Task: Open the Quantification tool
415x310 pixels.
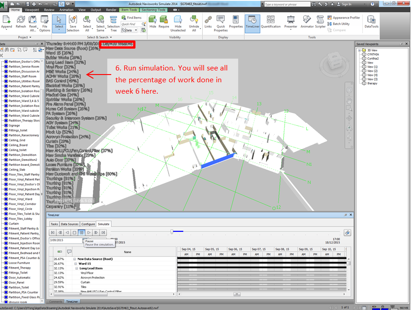Action: click(271, 22)
